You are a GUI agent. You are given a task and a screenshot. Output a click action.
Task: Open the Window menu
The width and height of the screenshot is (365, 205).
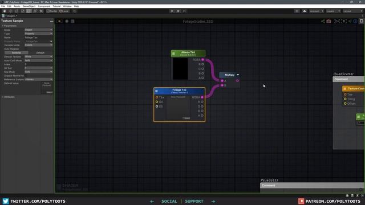click(x=67, y=6)
